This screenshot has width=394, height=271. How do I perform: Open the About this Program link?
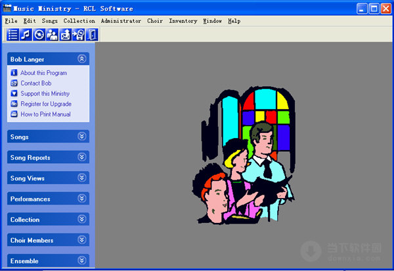point(44,73)
